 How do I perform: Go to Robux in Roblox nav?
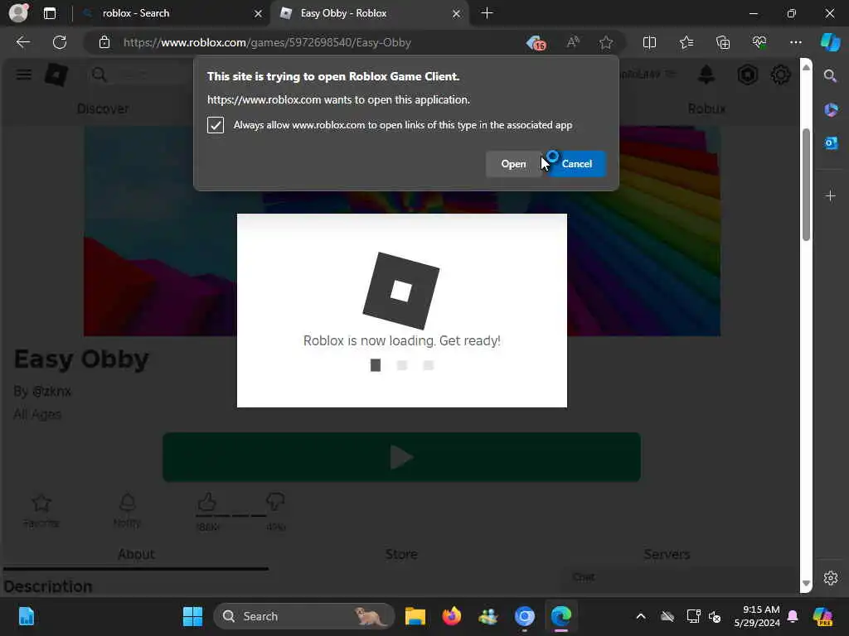[706, 108]
